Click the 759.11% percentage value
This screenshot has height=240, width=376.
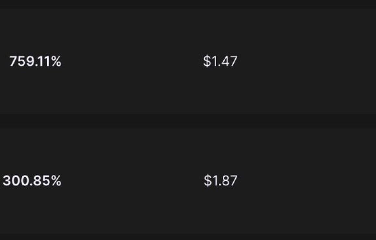point(35,61)
